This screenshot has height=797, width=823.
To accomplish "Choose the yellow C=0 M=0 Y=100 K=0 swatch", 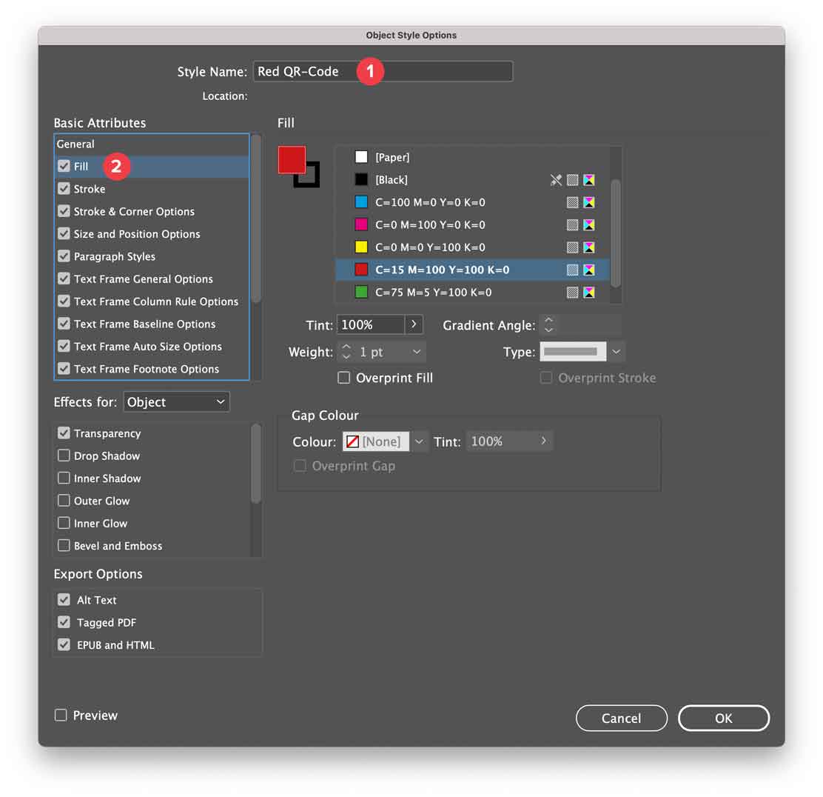I will pyautogui.click(x=430, y=247).
